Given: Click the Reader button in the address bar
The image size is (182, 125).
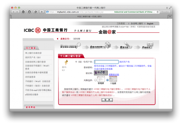Looking at the screenshot, I should click(x=165, y=12).
